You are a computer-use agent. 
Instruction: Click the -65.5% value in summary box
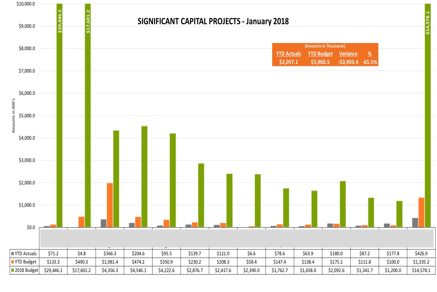click(x=370, y=62)
